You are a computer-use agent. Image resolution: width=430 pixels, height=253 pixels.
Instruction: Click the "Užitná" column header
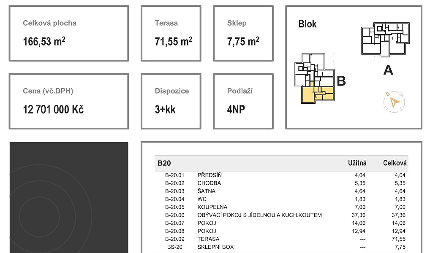tap(357, 163)
